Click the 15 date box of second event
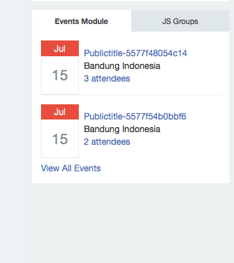The height and width of the screenshot is (263, 234). coord(60,138)
